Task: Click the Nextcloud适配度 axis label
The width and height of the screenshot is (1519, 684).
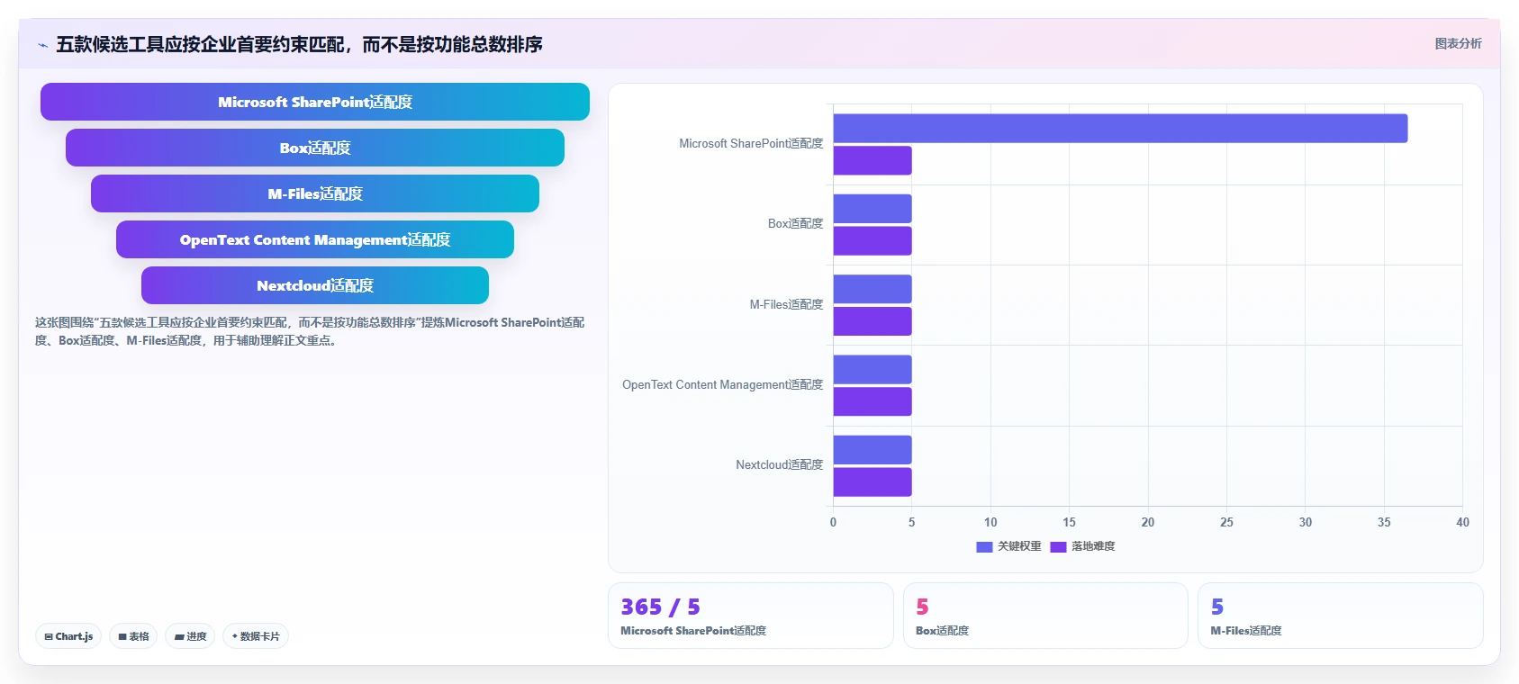Action: coord(779,464)
